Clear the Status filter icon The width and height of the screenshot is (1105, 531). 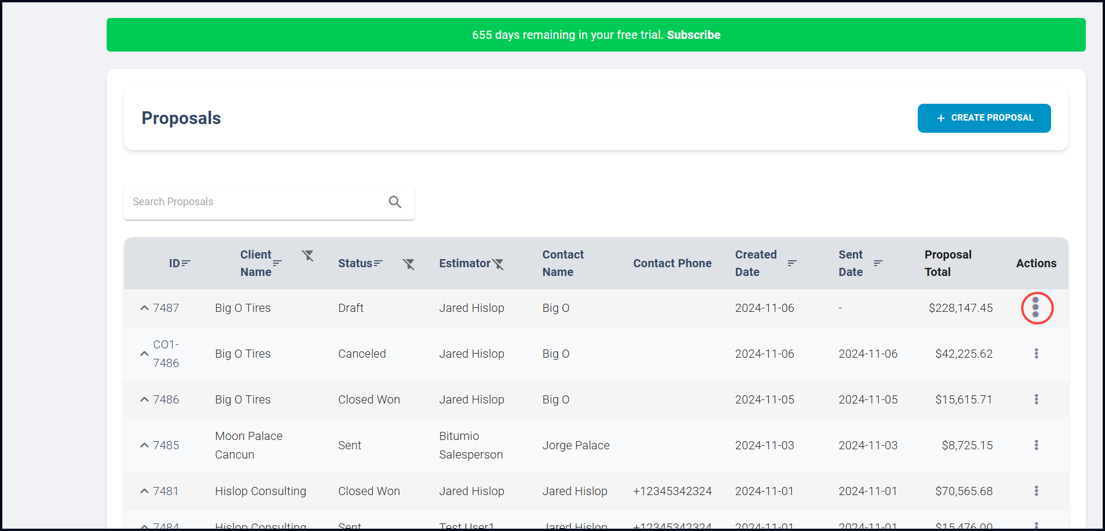[x=409, y=264]
